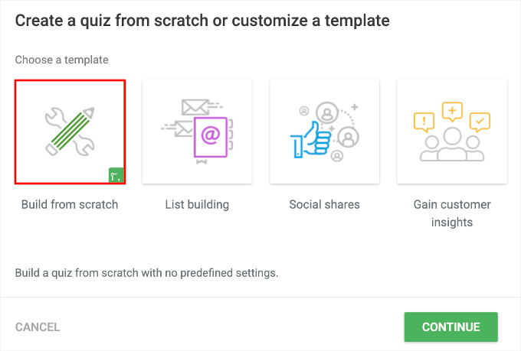Screen dimensions: 521x351
Task: Dismiss the dialog with CANCEL
Action: [38, 327]
